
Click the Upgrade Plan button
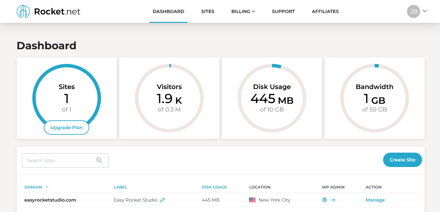click(x=67, y=128)
